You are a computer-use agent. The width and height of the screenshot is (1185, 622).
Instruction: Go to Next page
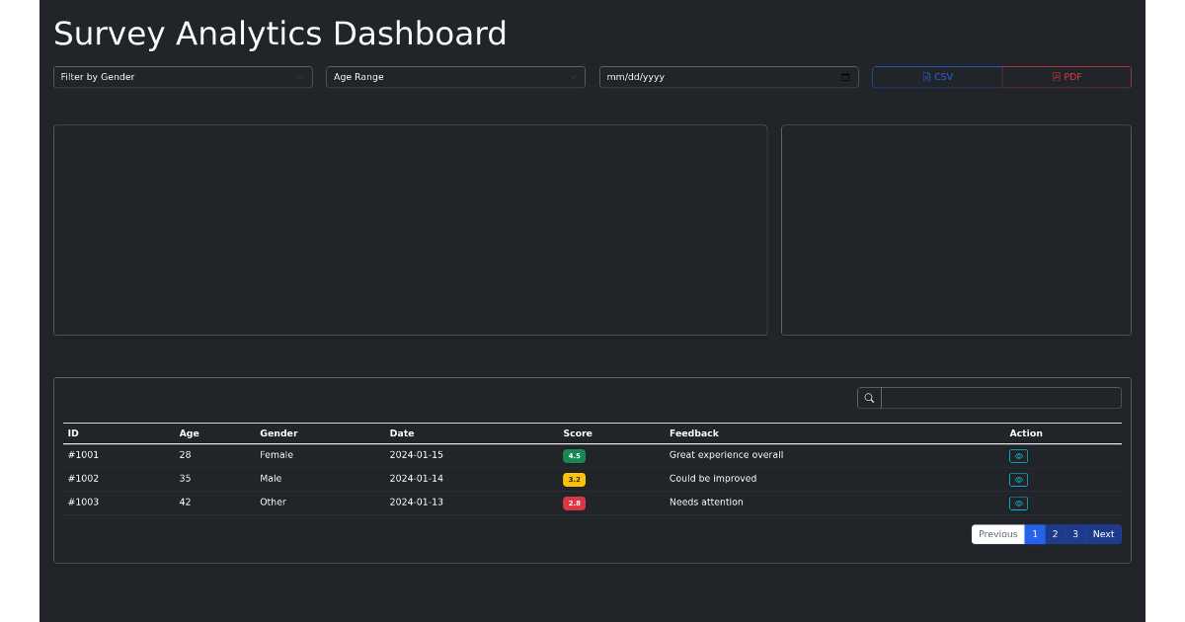point(1103,534)
